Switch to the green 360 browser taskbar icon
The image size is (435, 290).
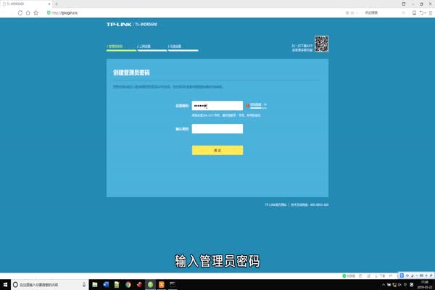click(x=150, y=285)
